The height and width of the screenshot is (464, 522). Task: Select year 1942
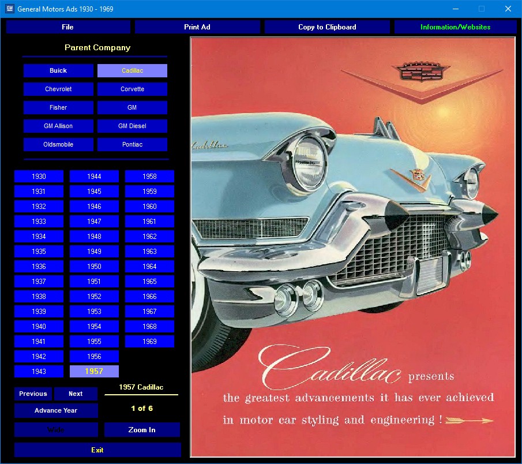click(x=39, y=357)
